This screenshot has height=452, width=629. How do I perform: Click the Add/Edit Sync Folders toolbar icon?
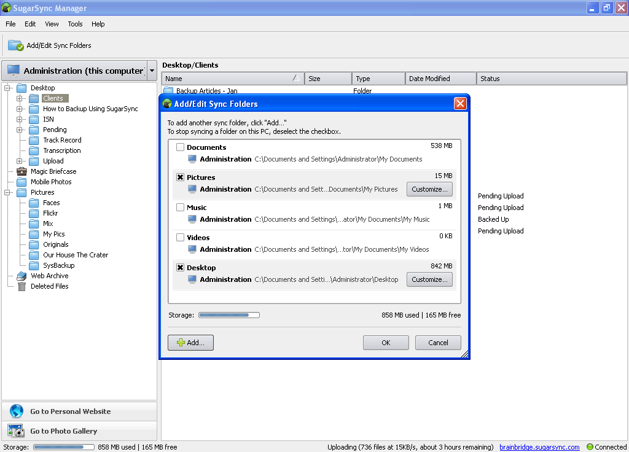[x=16, y=45]
